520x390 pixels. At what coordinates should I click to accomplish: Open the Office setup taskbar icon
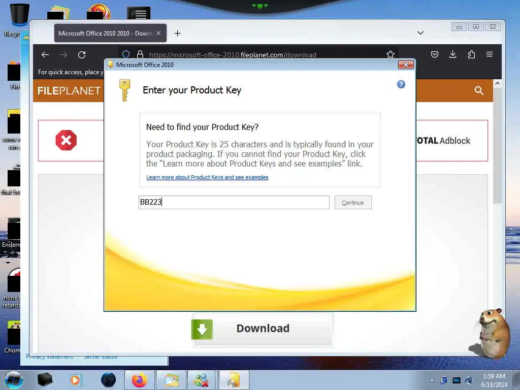(234, 380)
